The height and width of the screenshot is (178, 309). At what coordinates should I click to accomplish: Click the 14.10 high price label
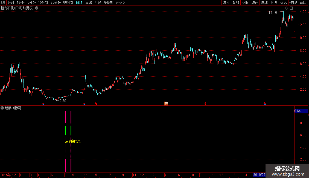[x=273, y=12]
